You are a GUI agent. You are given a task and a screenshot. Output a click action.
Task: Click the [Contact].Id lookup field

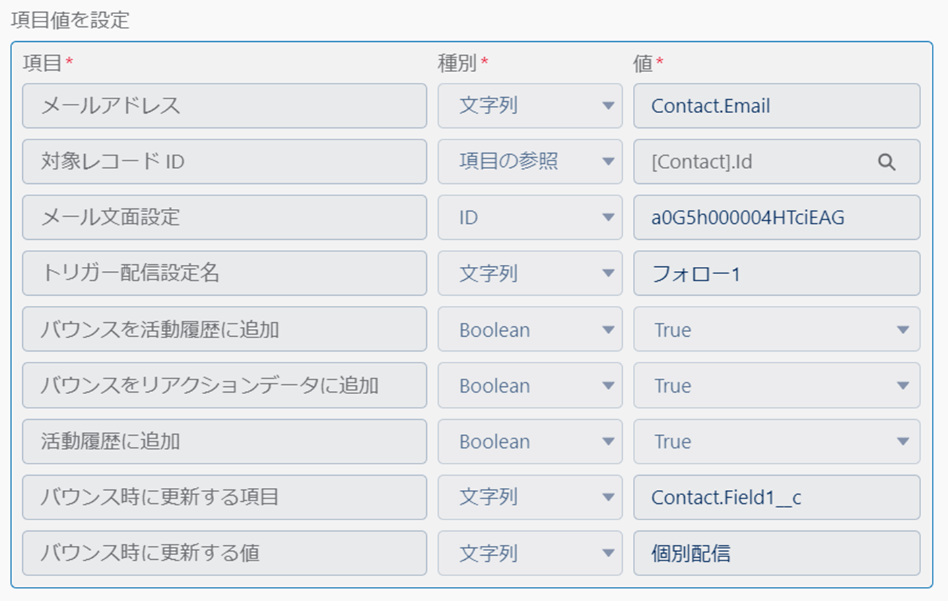pyautogui.click(x=754, y=162)
